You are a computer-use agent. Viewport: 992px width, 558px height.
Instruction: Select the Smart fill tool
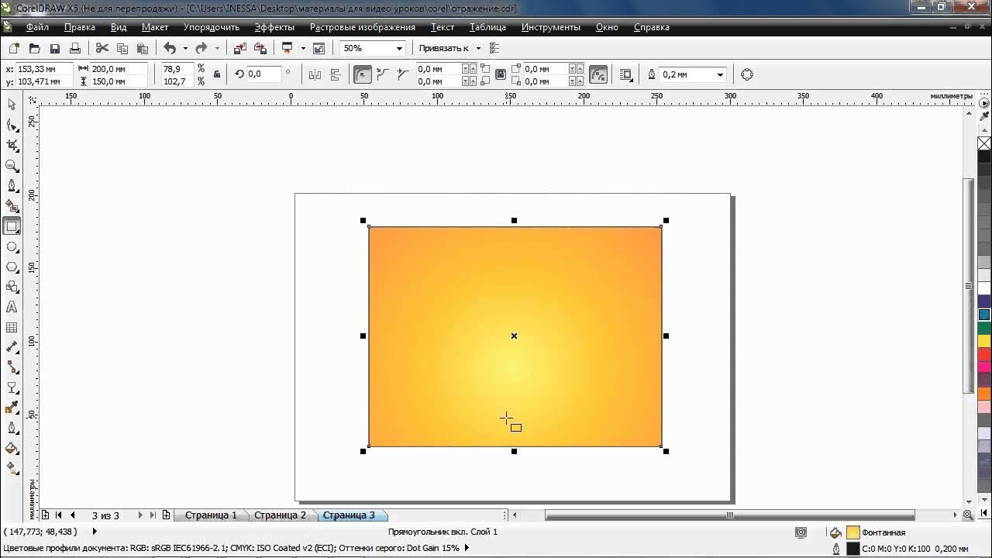[x=12, y=205]
